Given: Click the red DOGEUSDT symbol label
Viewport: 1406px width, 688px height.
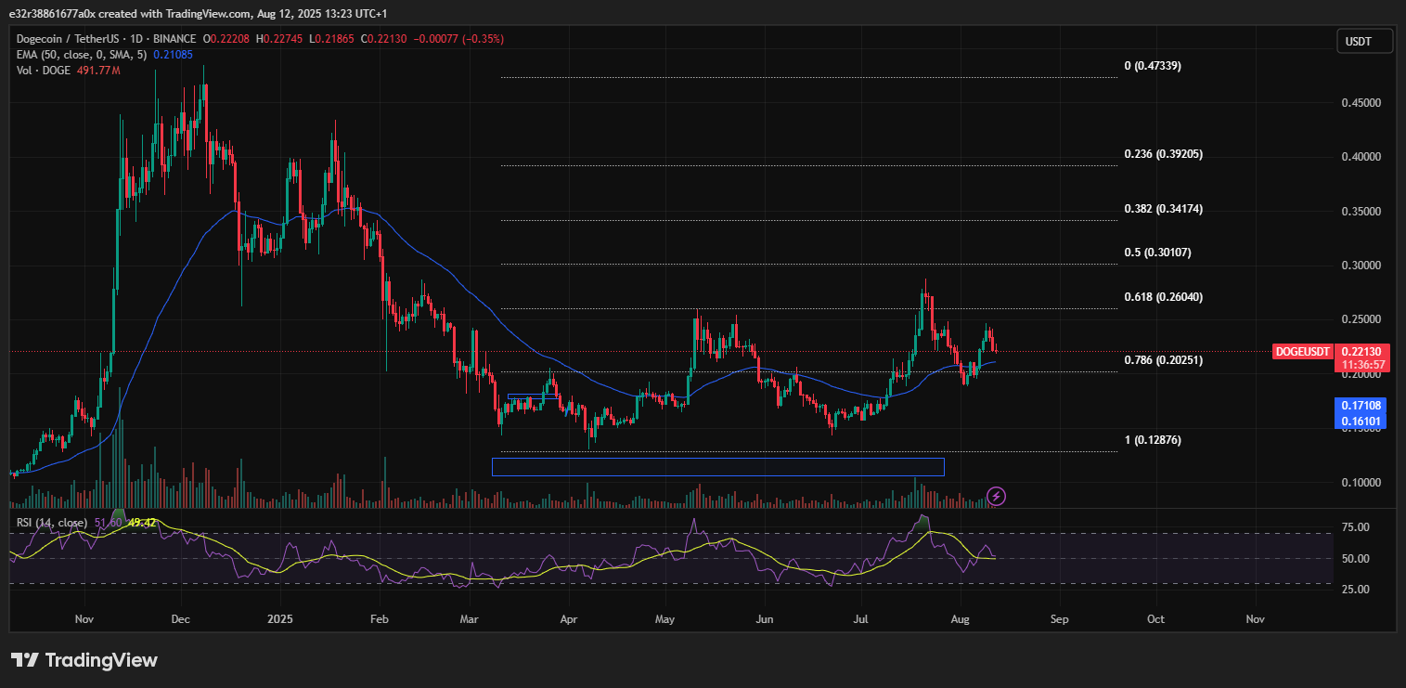Looking at the screenshot, I should coord(1302,352).
